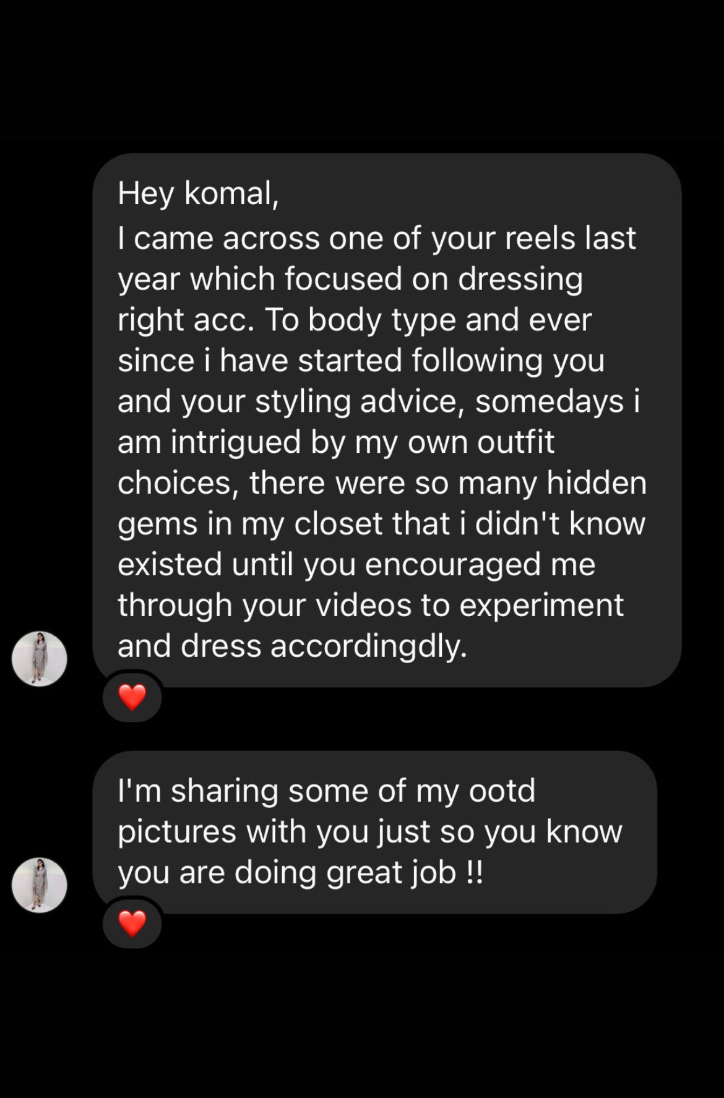Screen dimensions: 724x1098
Task: Click the word "reels" in the first message
Action: 540,238
